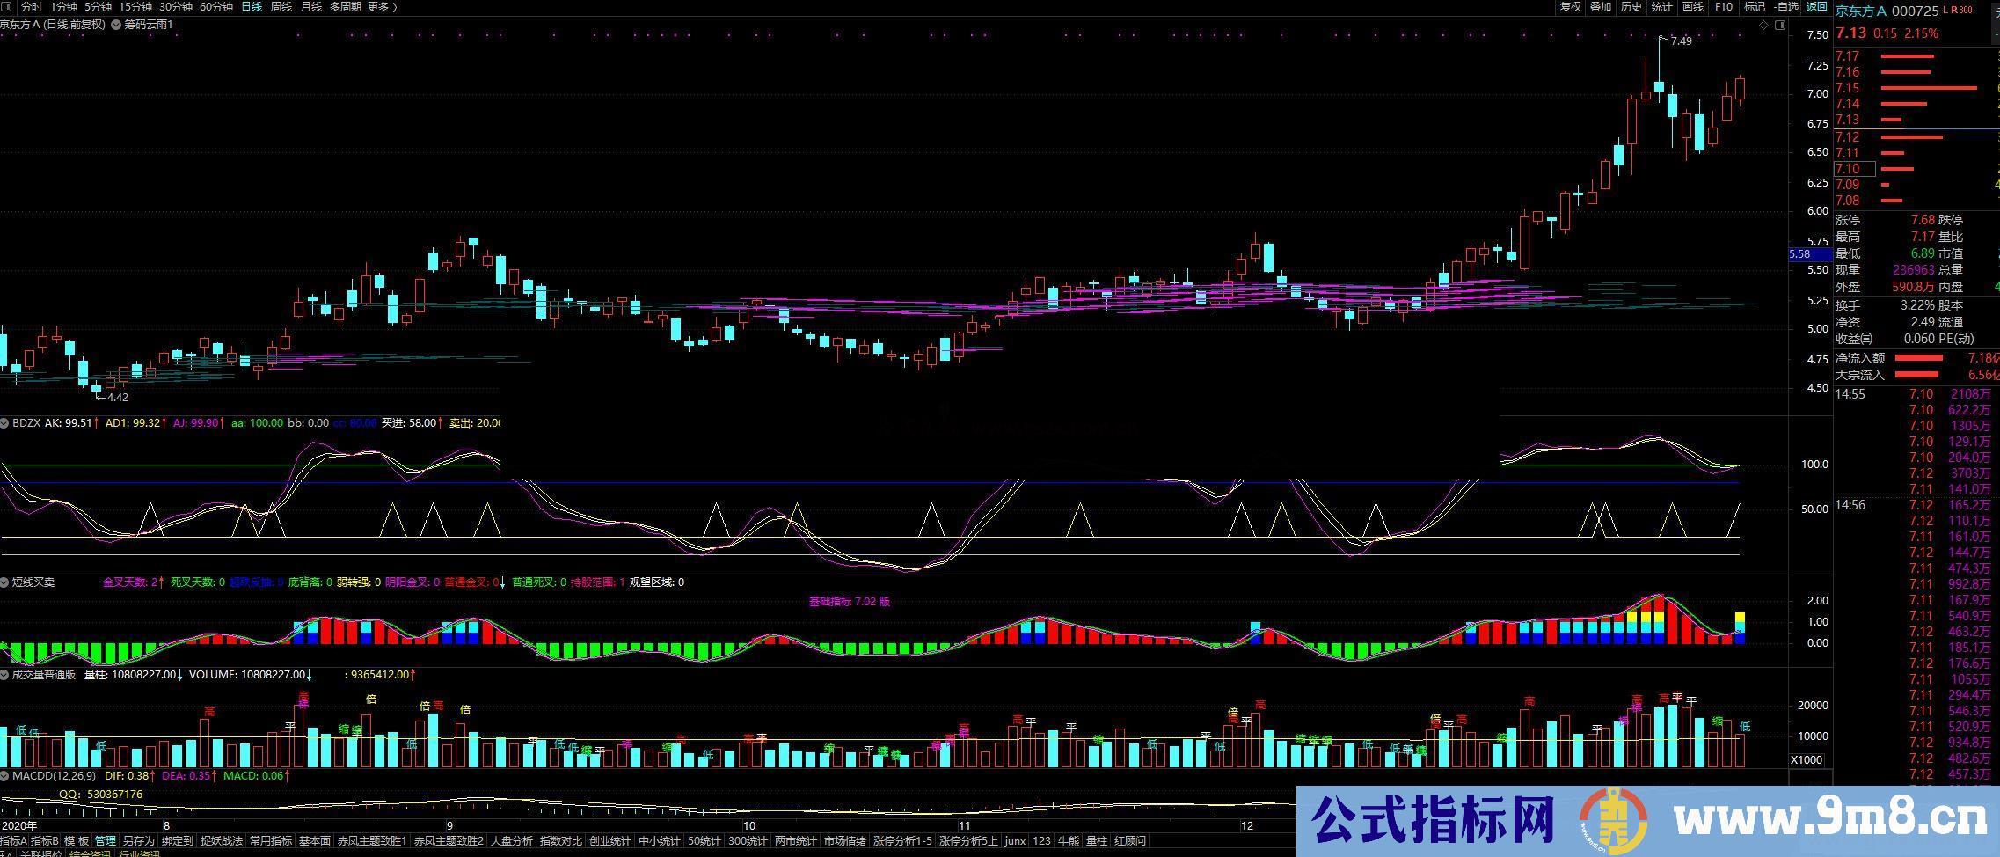Select the 60分钟 period
Screen dimensions: 2000x857
pos(216,7)
